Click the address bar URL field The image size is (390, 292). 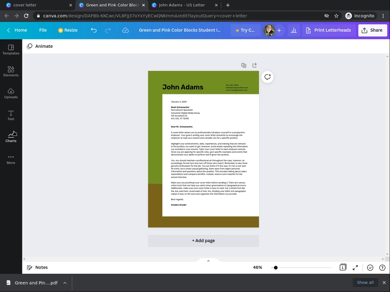point(180,16)
